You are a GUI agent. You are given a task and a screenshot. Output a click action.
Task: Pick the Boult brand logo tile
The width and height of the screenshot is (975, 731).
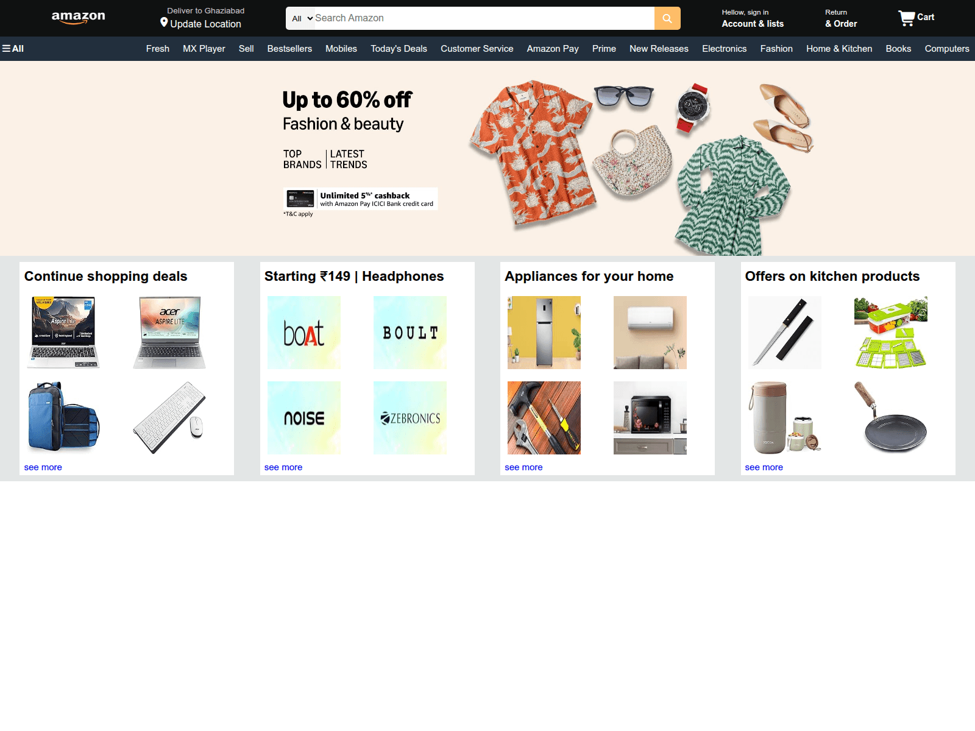click(410, 333)
